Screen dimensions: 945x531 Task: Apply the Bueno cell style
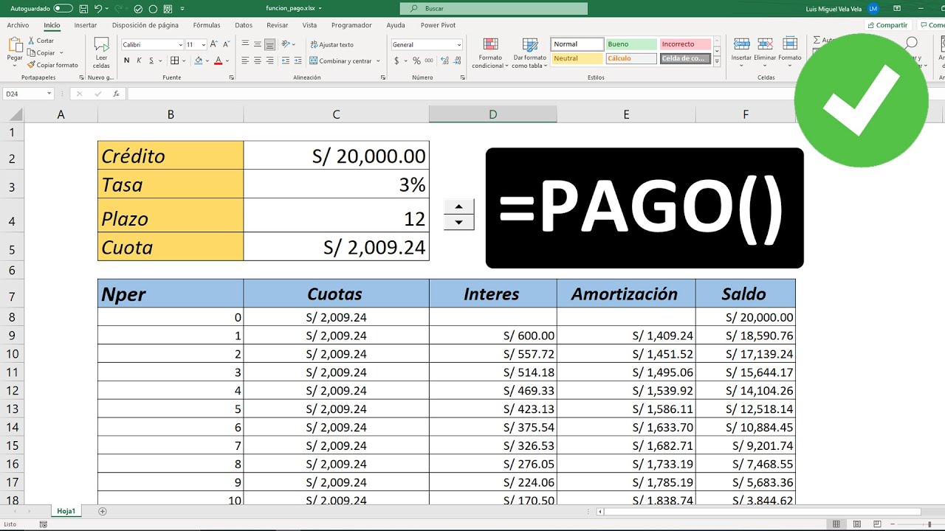(x=631, y=44)
